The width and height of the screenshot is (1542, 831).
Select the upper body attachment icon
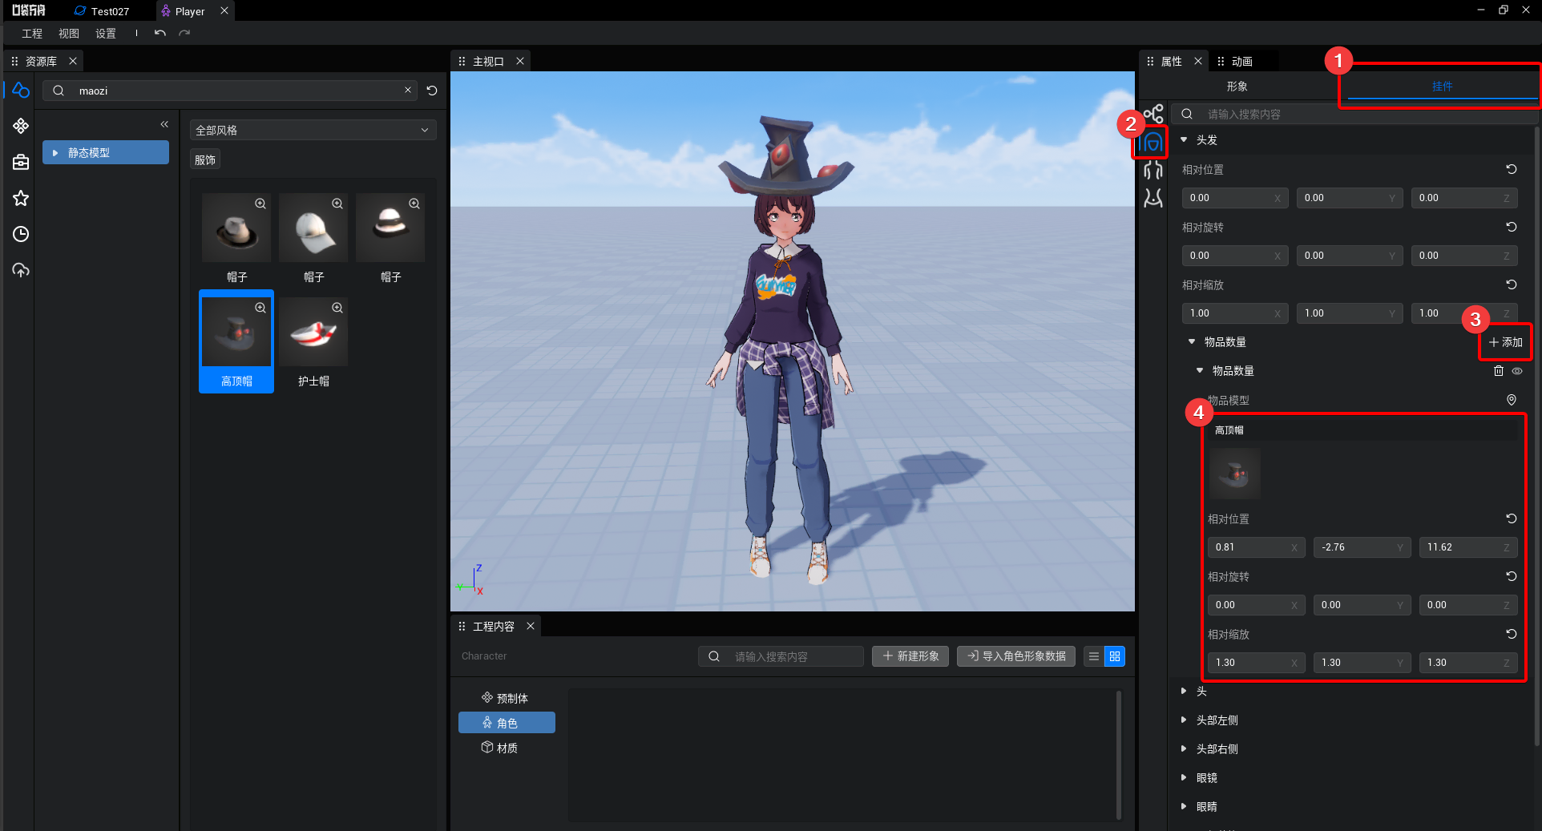pyautogui.click(x=1153, y=170)
